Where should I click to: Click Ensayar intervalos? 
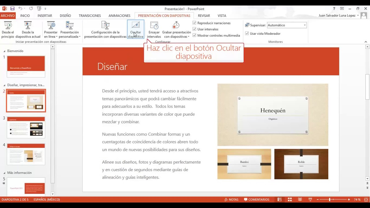[154, 30]
